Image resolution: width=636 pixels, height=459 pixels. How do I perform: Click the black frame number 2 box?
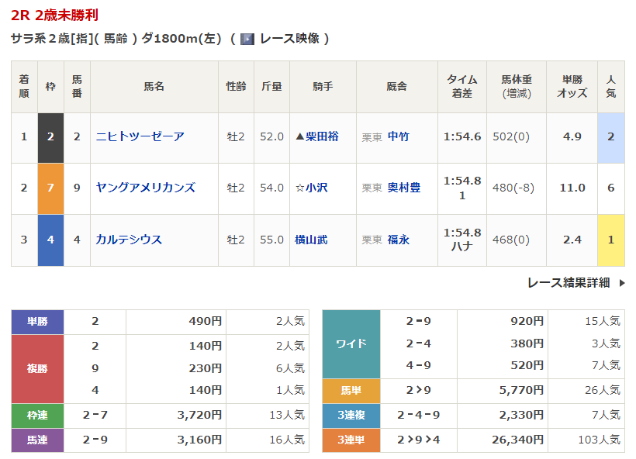pyautogui.click(x=50, y=136)
